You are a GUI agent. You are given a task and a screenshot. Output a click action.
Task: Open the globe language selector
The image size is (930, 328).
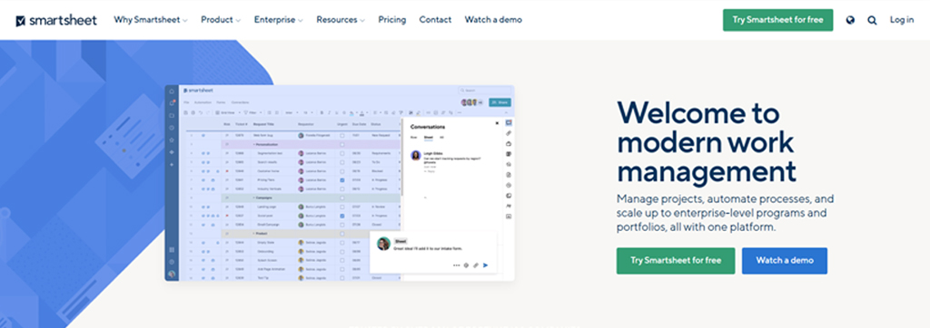click(850, 20)
